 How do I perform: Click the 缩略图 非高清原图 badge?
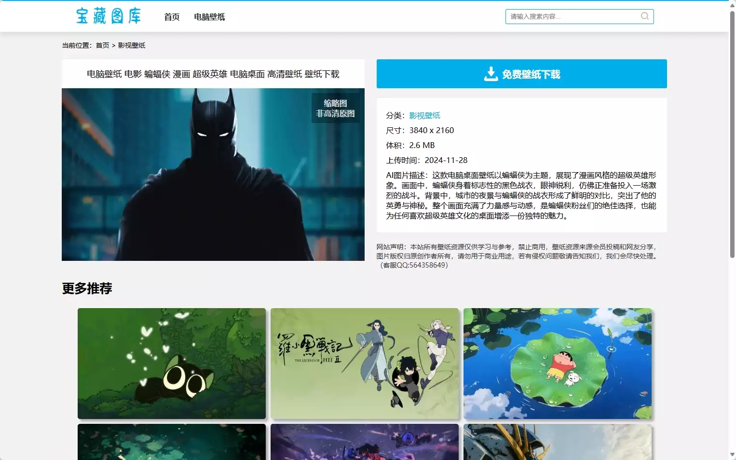coord(335,108)
